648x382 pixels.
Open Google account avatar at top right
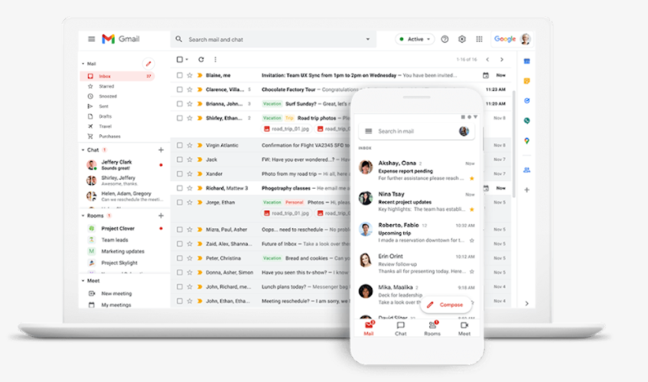(x=526, y=39)
